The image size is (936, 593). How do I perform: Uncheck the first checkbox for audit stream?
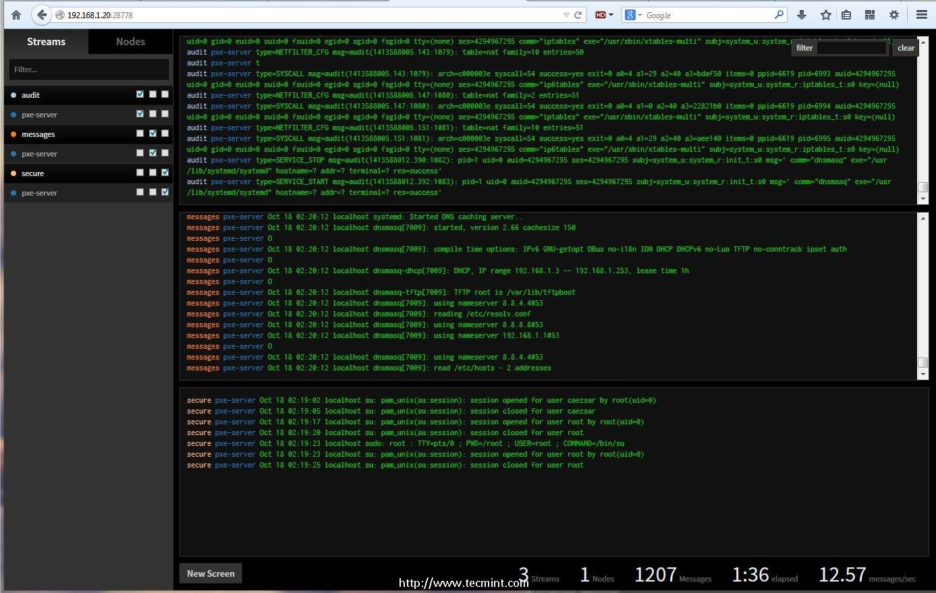click(x=140, y=94)
